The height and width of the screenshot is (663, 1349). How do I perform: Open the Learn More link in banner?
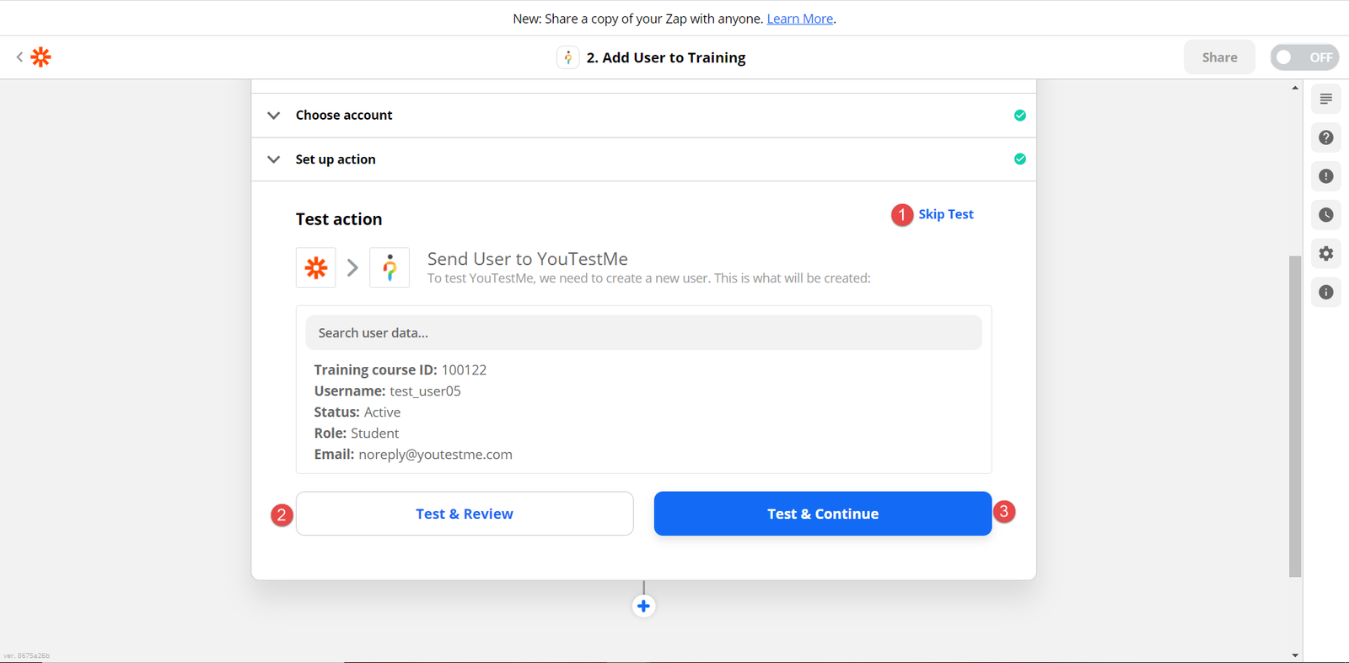(x=799, y=19)
